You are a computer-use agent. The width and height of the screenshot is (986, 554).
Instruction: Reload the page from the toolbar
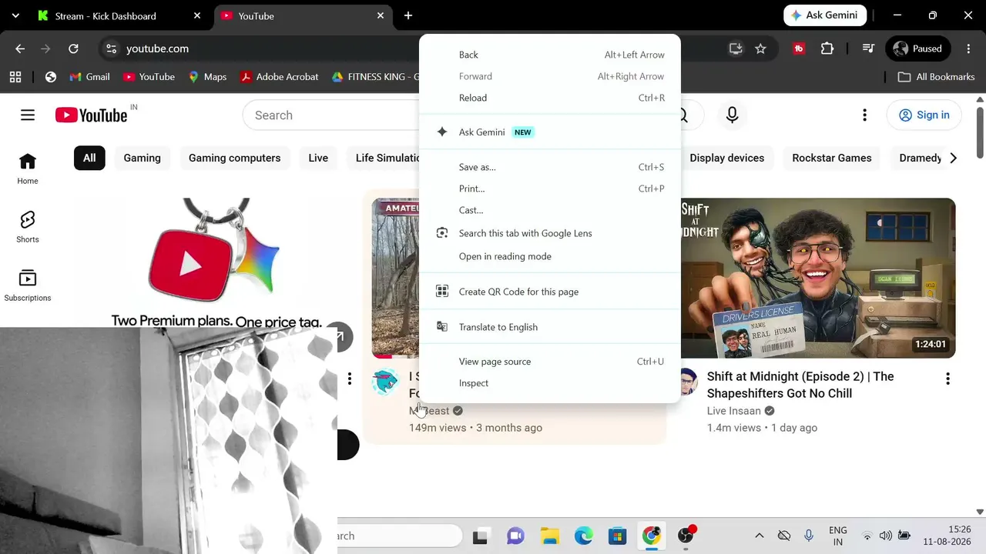coord(73,48)
